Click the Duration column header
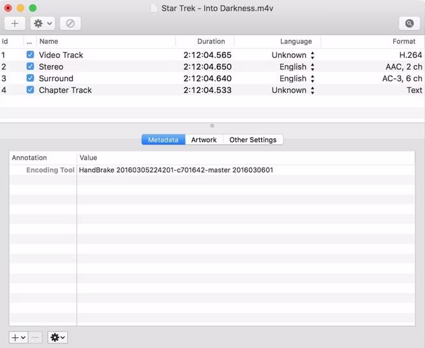 click(205, 41)
